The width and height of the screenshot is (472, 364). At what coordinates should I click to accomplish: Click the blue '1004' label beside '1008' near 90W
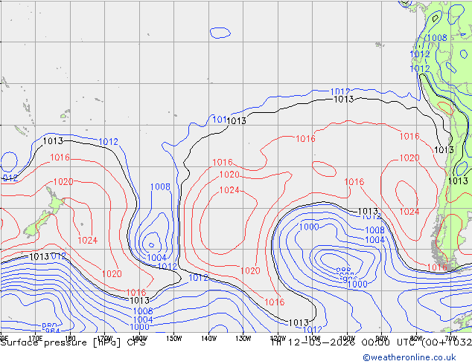coord(374,240)
